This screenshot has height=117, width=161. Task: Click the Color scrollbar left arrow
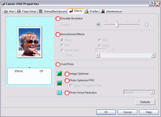98,55
